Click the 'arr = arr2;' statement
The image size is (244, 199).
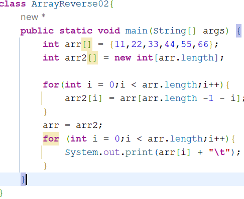(72, 125)
